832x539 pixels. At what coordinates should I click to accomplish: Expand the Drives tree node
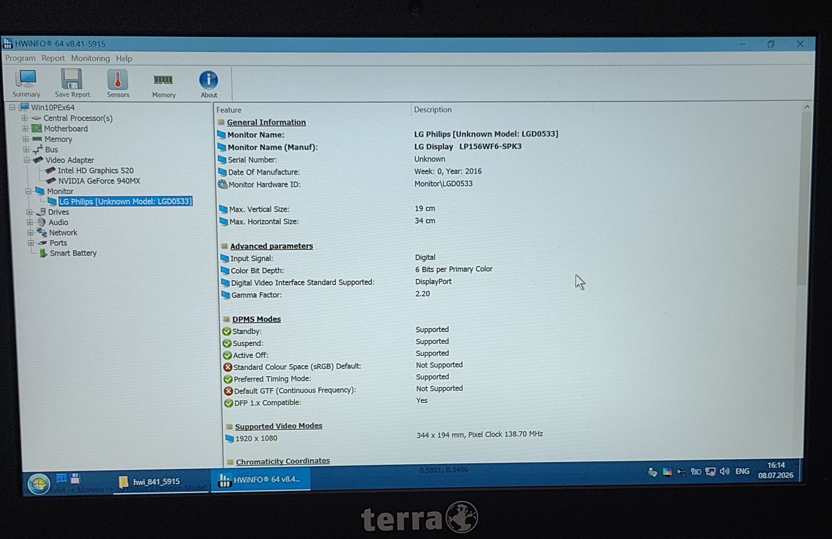[30, 212]
